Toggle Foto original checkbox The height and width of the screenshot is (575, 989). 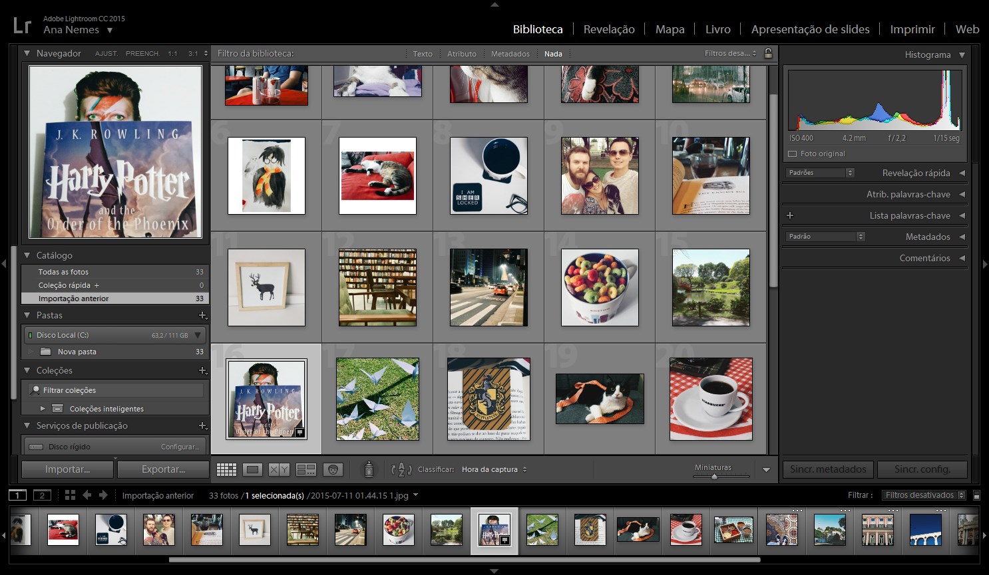[792, 154]
